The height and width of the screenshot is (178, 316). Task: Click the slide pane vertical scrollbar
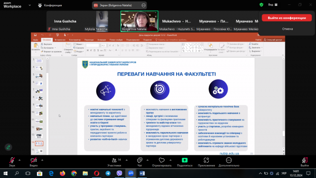(x=283, y=104)
